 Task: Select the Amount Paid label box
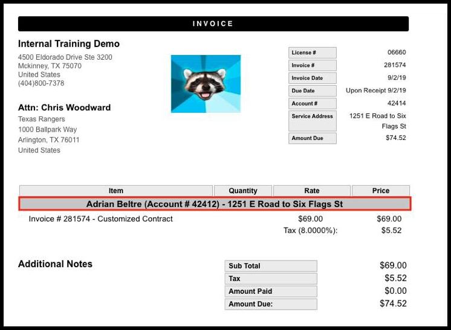coord(271,291)
